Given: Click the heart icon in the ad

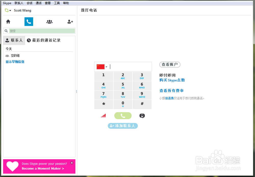Looking at the screenshot, I should coord(12,166).
